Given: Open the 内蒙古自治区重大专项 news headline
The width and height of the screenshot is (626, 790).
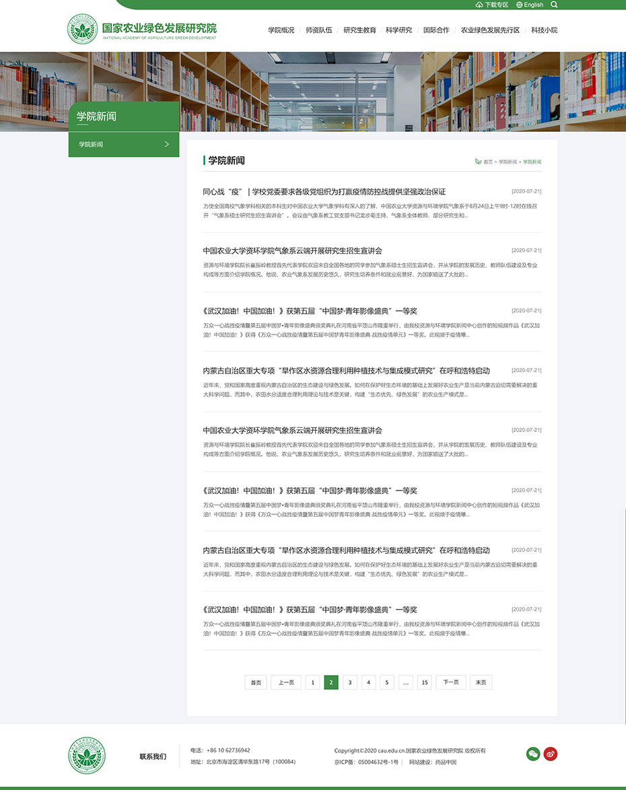Looking at the screenshot, I should pyautogui.click(x=346, y=371).
